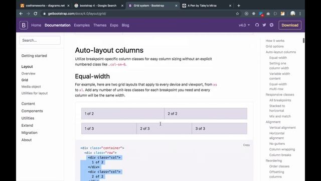Expand About section in the sidebar
Viewport: 321px width, 181px height.
pos(27,140)
